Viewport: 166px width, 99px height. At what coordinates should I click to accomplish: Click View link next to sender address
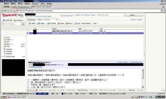pos(62,65)
